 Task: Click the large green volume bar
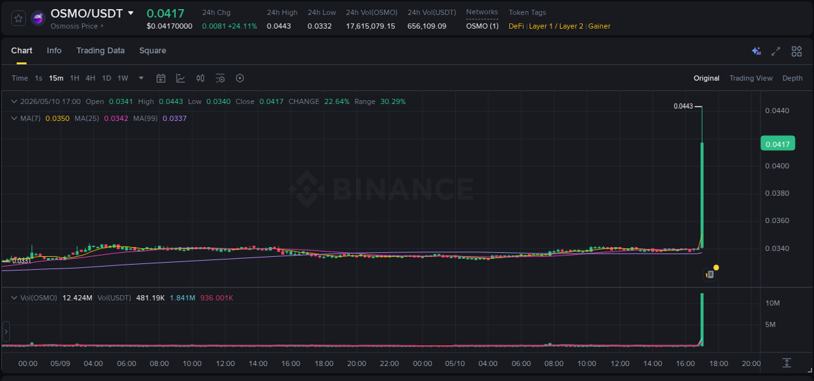click(702, 319)
